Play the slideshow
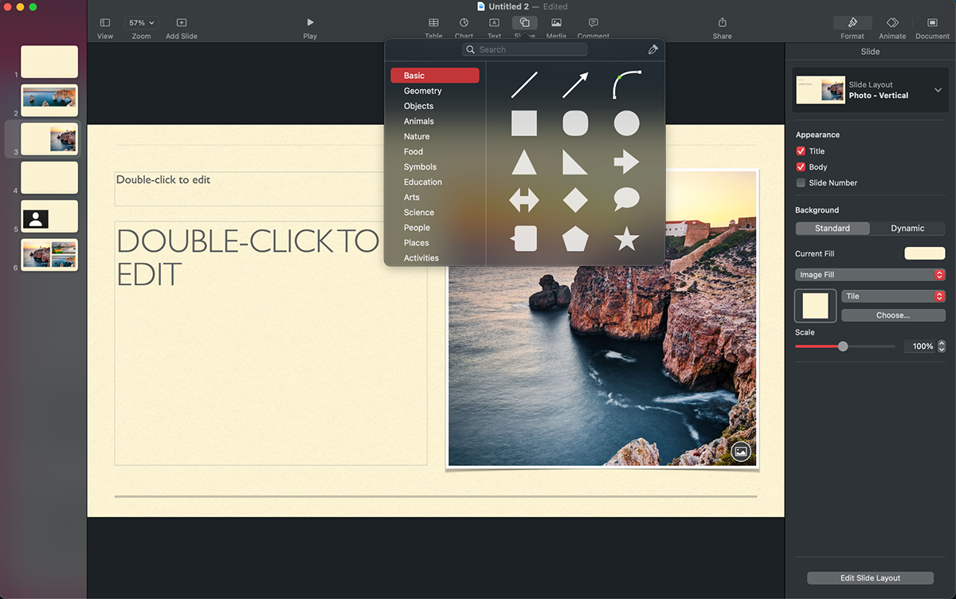 coord(310,28)
